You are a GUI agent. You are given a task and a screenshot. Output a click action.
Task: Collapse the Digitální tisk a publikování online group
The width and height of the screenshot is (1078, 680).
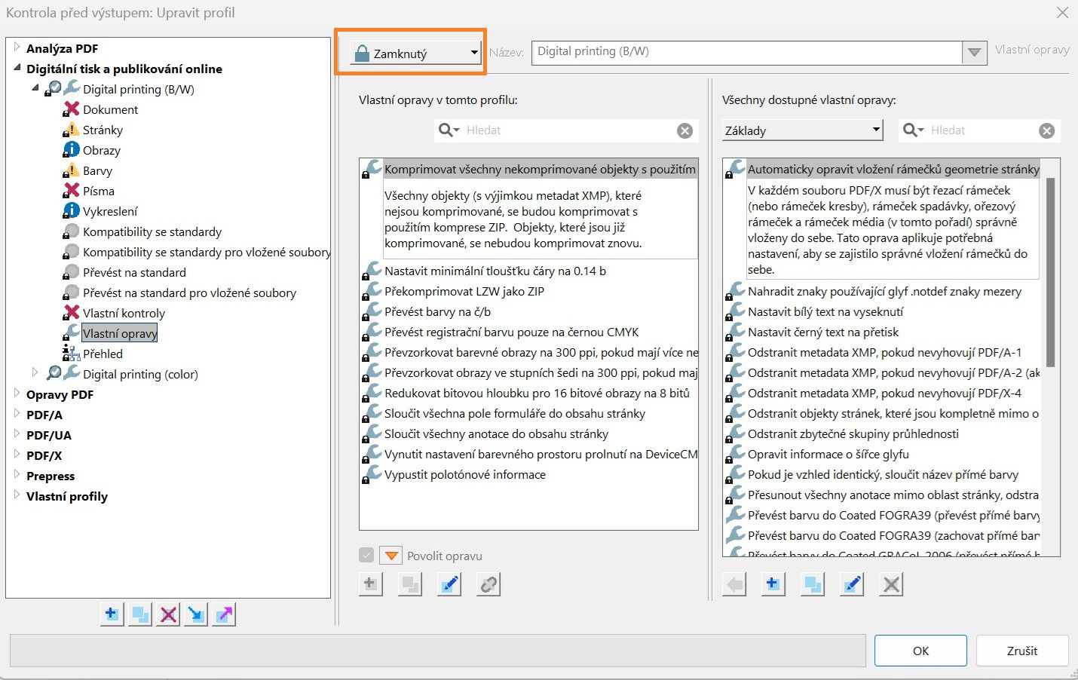(17, 68)
